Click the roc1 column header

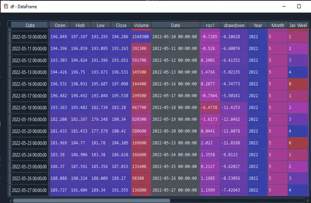[210, 25]
